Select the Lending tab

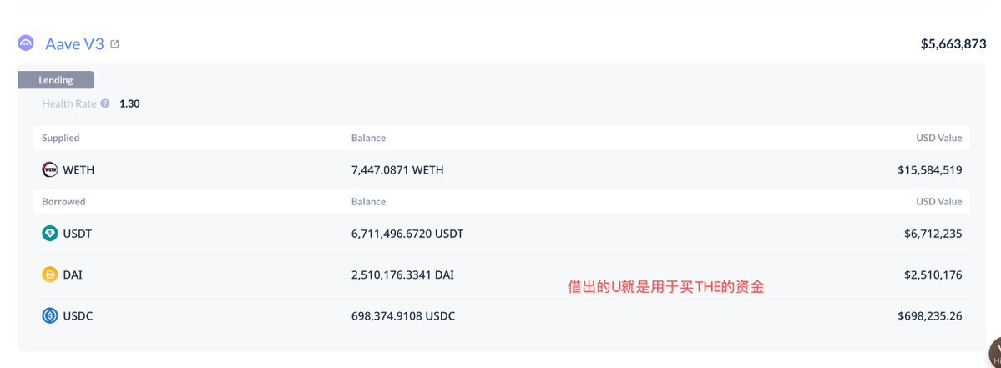[56, 80]
